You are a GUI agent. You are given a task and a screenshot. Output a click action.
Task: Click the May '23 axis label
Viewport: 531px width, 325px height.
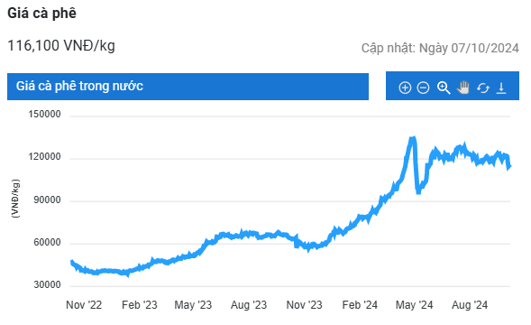193,305
